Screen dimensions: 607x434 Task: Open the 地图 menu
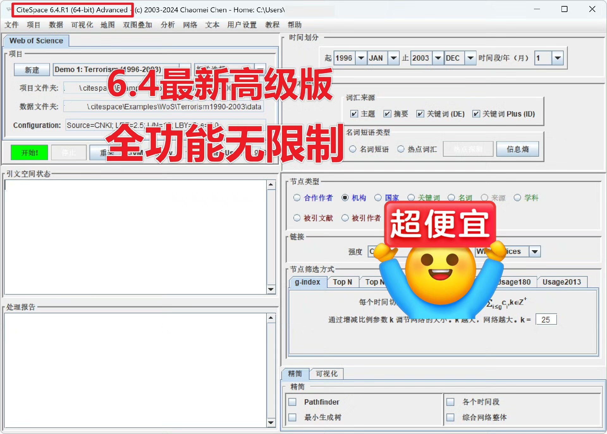[x=107, y=25]
